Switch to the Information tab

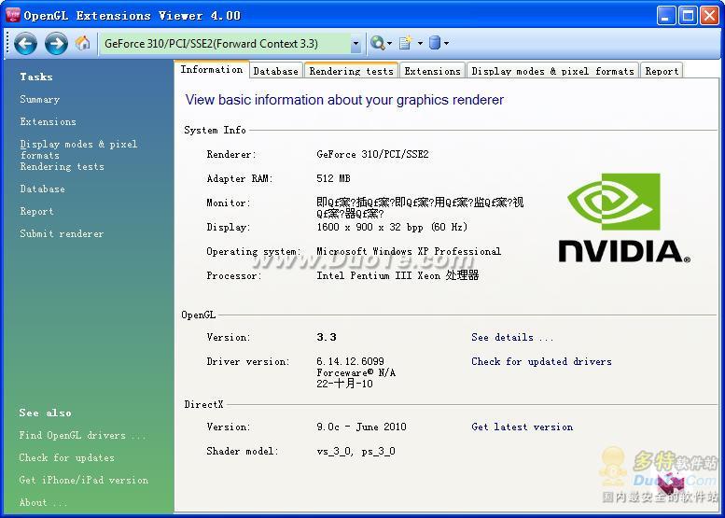(x=211, y=69)
